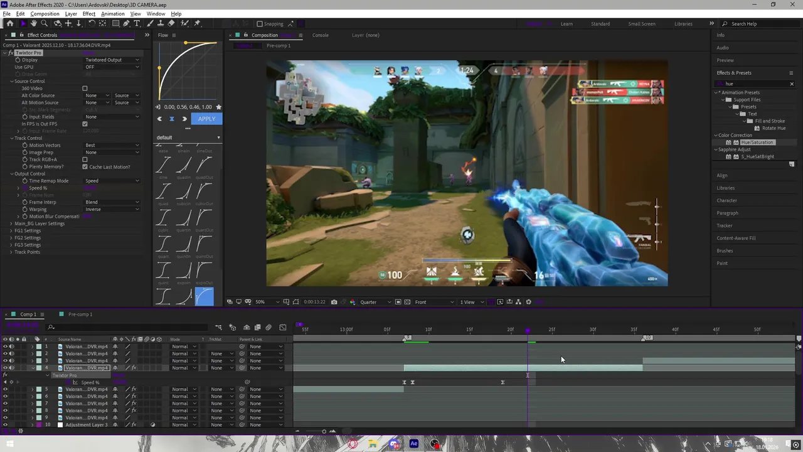Open the Flow presets default dropdown
This screenshot has width=803, height=452.
pos(188,137)
